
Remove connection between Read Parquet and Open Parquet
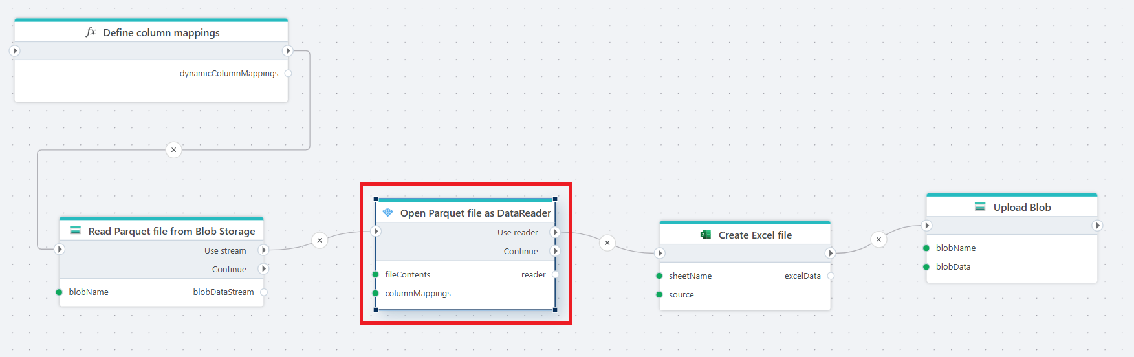tap(320, 241)
